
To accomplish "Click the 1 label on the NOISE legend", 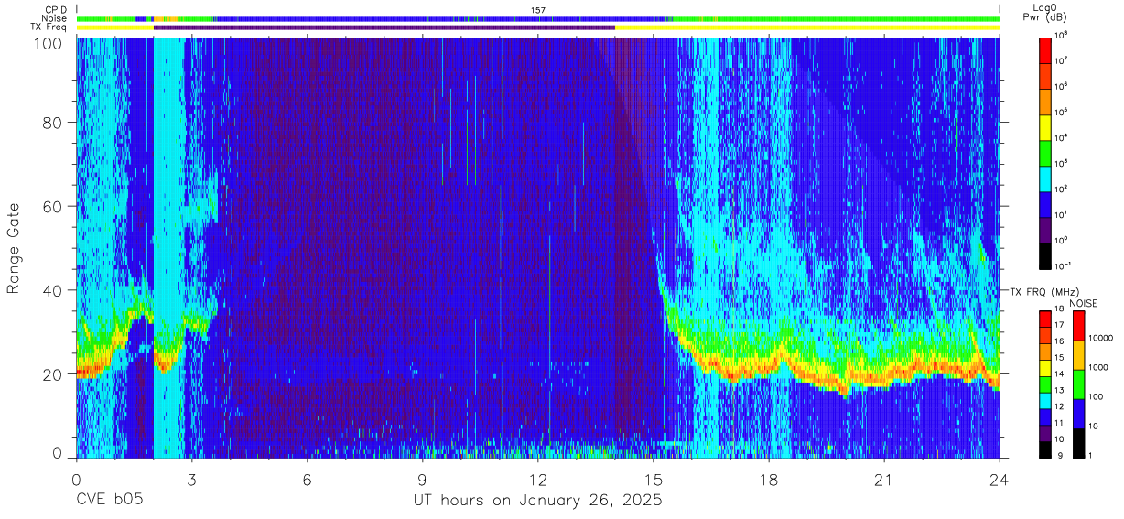I will (x=1091, y=455).
